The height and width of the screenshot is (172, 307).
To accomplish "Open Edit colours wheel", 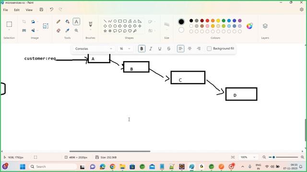I will point(249,26).
